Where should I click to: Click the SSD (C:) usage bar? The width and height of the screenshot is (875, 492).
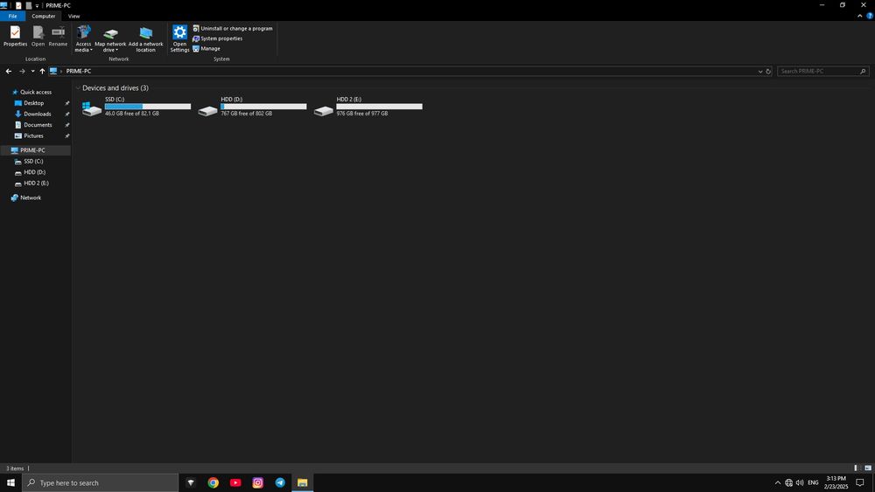pos(148,107)
